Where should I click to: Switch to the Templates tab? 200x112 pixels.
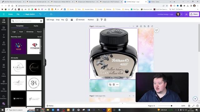click(20, 26)
